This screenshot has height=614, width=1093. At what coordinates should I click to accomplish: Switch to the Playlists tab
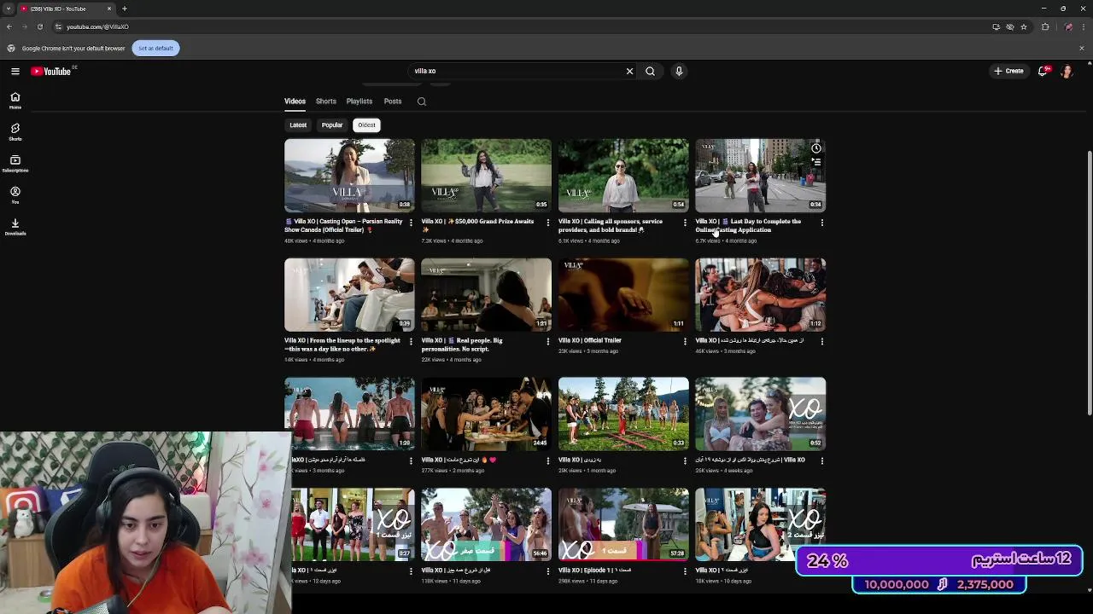(359, 101)
